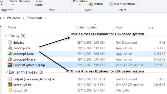This screenshot has height=94, width=167.
Task: Click the 2.046 KB size of sbtool_v5.zip
Action: point(159,85)
